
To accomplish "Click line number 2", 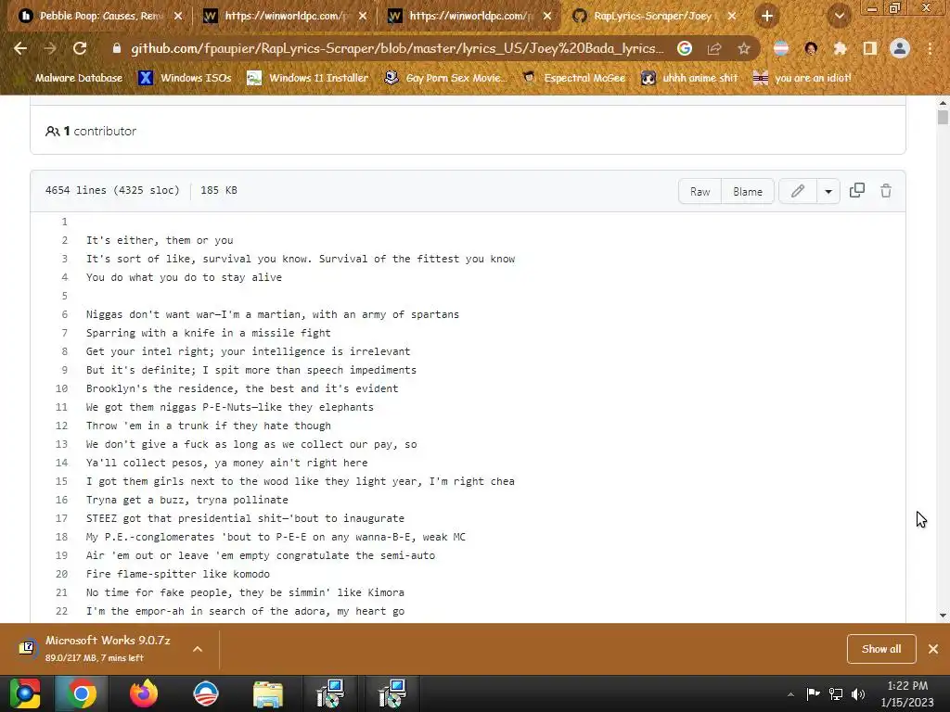I will click(x=64, y=240).
